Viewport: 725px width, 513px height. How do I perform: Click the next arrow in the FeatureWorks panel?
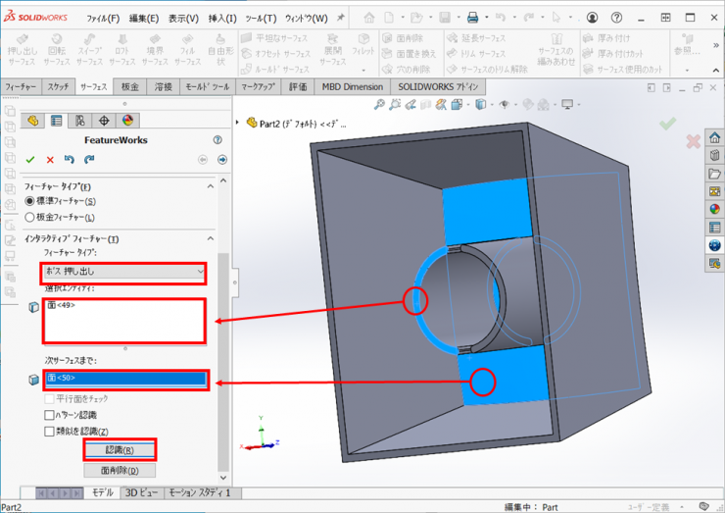pos(221,159)
